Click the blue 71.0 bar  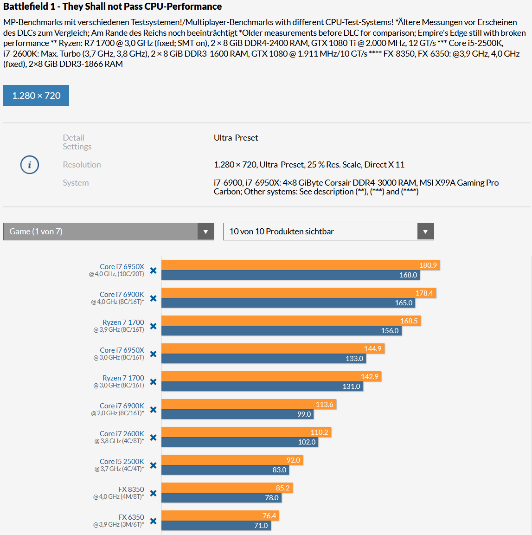click(216, 525)
